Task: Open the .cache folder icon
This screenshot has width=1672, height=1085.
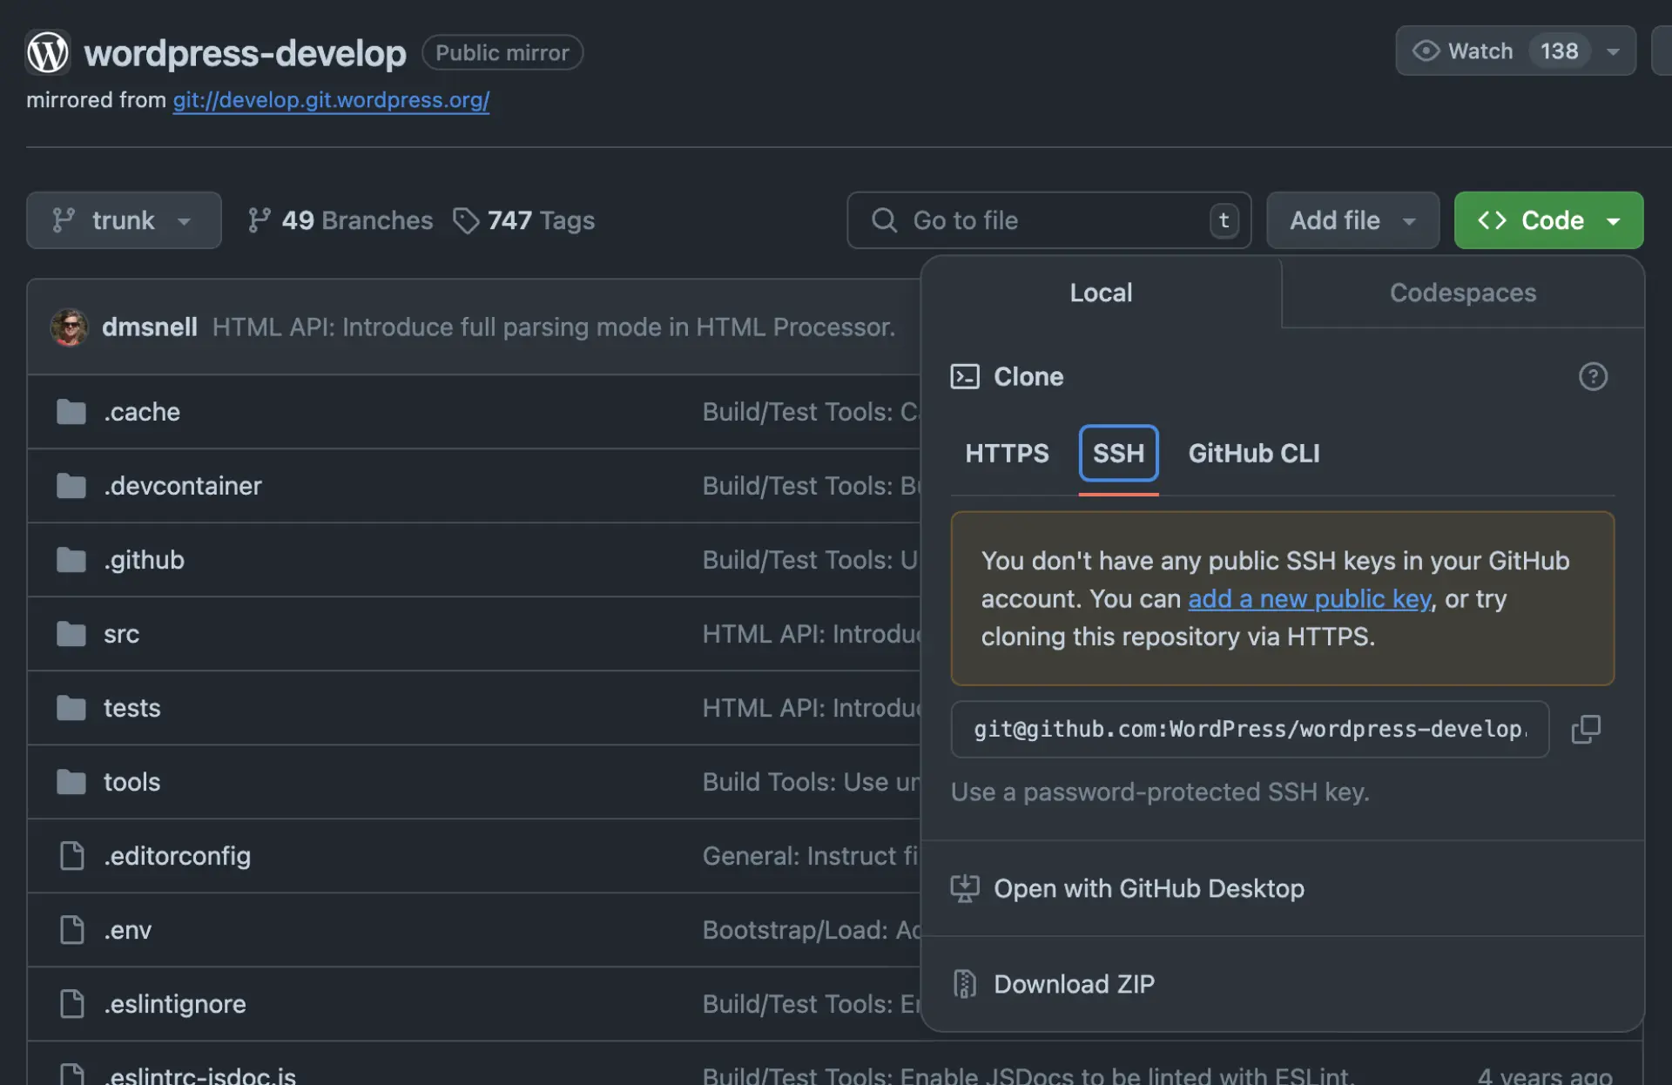Action: click(71, 412)
